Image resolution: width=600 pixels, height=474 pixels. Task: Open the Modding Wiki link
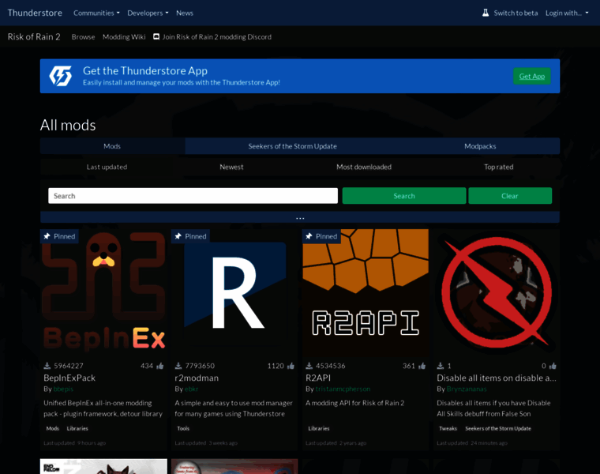coord(124,37)
